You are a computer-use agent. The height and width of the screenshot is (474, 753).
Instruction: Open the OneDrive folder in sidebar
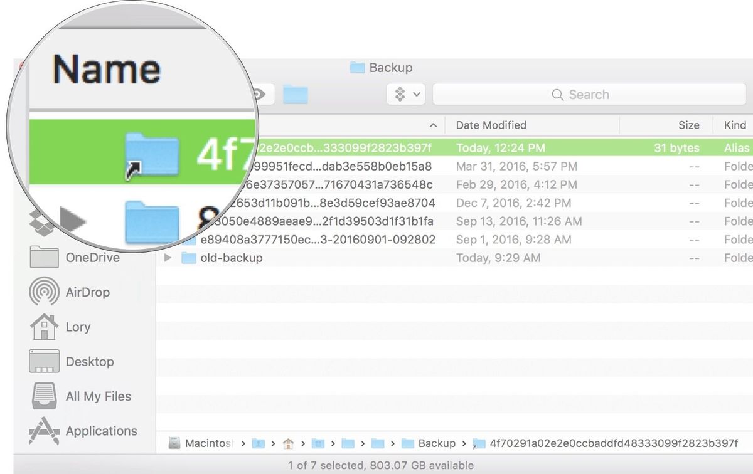point(93,258)
